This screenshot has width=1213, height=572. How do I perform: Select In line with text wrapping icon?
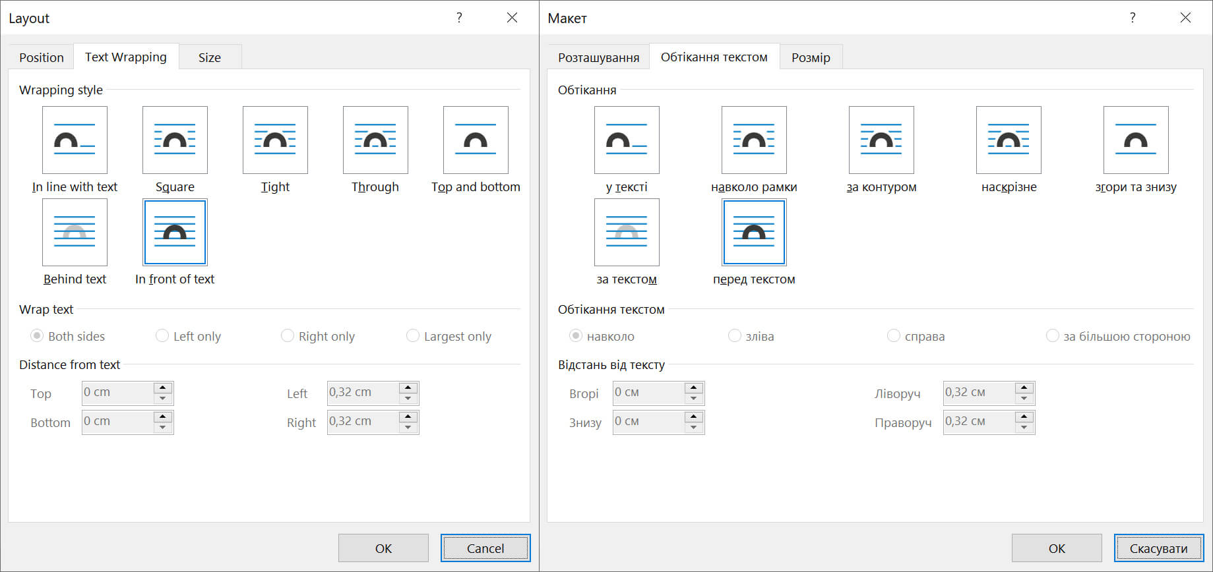coord(75,140)
